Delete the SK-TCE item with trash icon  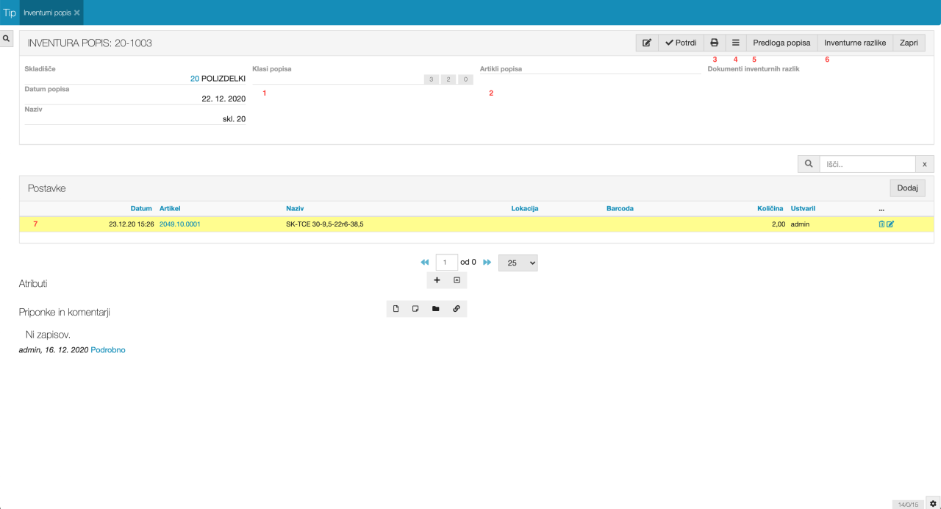(881, 224)
